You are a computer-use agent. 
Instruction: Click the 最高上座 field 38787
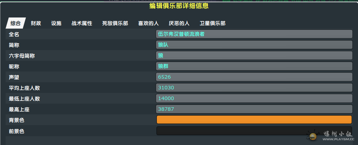click(254, 109)
